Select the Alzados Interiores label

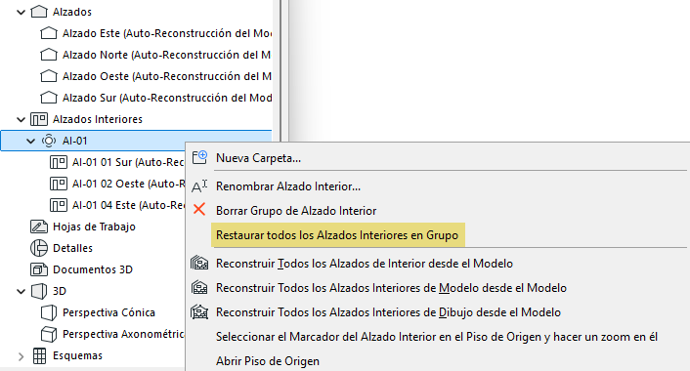pos(98,119)
